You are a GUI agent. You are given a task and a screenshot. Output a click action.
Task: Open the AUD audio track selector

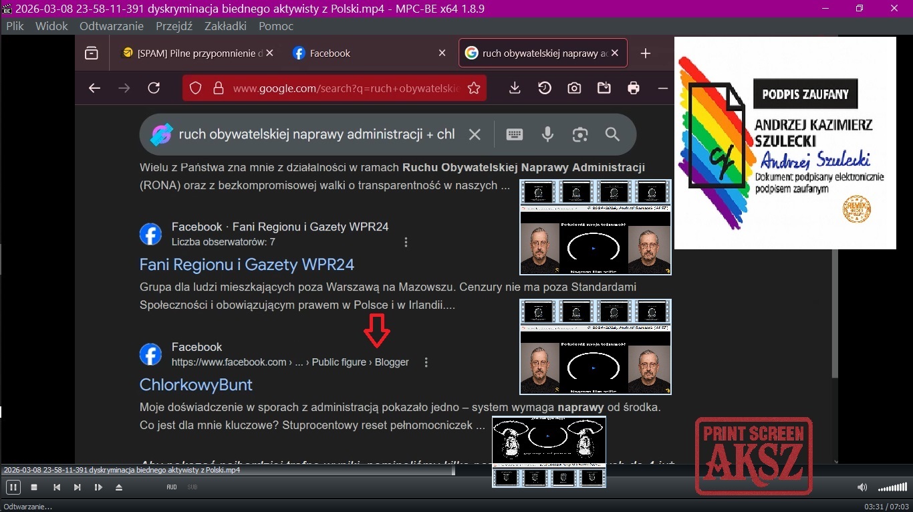click(x=172, y=487)
